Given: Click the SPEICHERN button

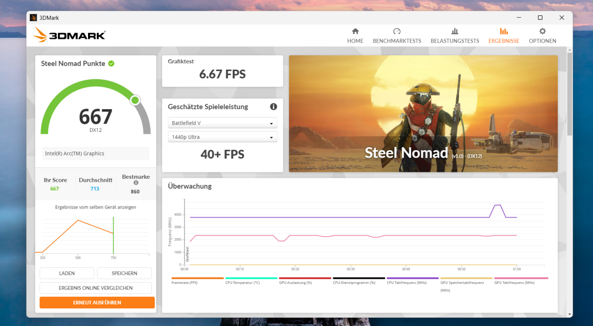Looking at the screenshot, I should pos(125,273).
